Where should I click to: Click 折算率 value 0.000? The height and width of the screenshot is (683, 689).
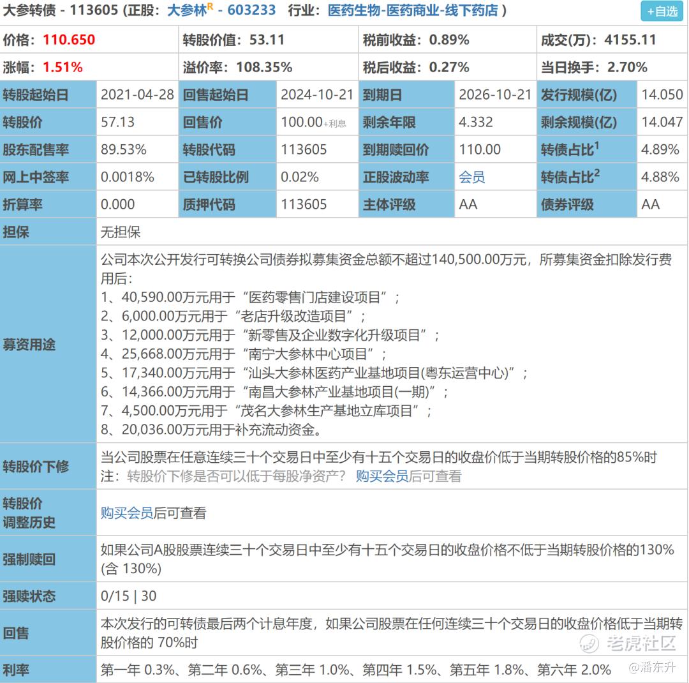point(118,204)
